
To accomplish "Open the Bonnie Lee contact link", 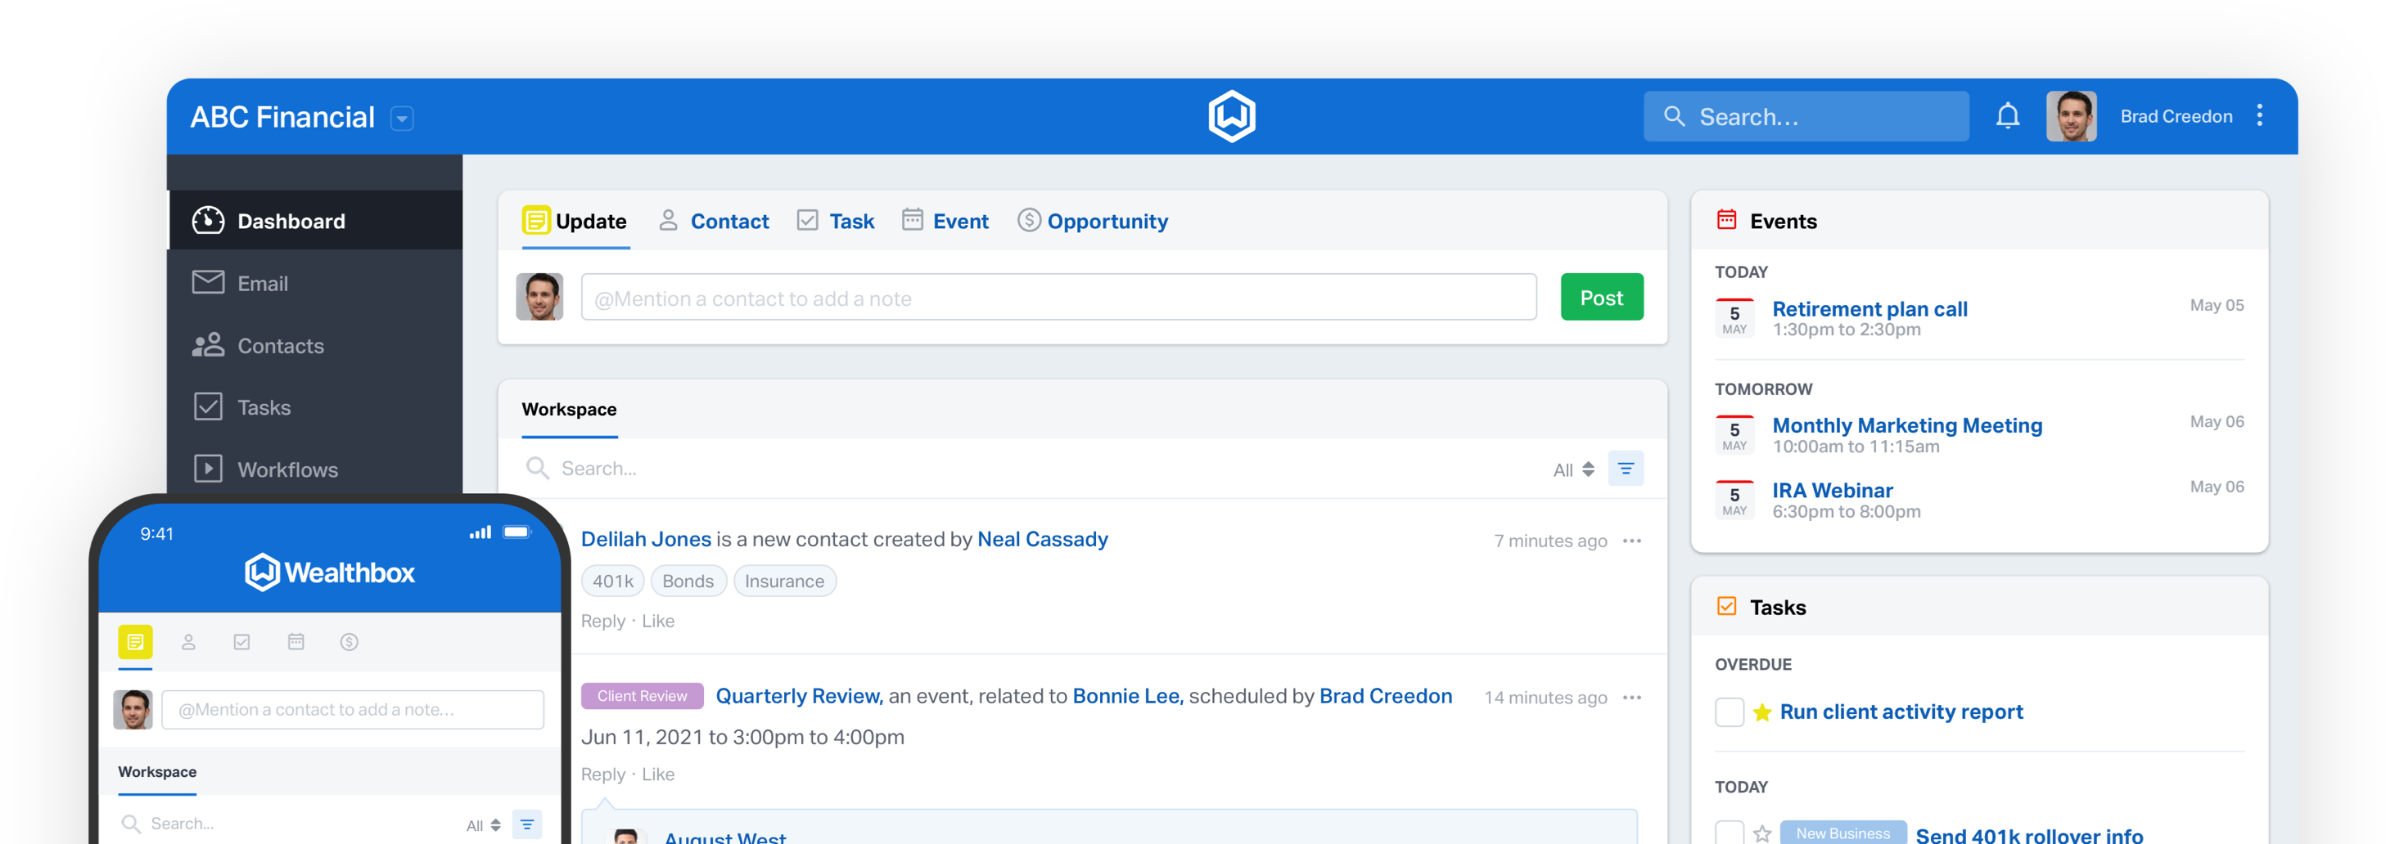I will (1127, 696).
